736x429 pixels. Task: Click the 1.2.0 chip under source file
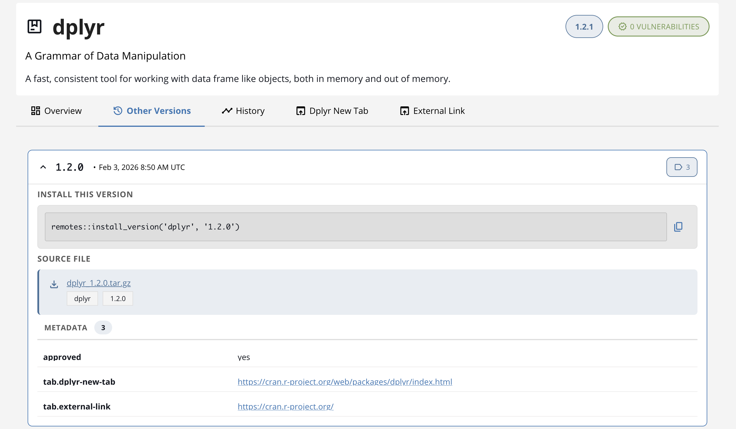pyautogui.click(x=118, y=298)
